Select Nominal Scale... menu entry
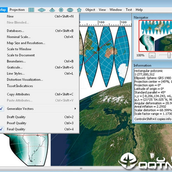 point(40,37)
